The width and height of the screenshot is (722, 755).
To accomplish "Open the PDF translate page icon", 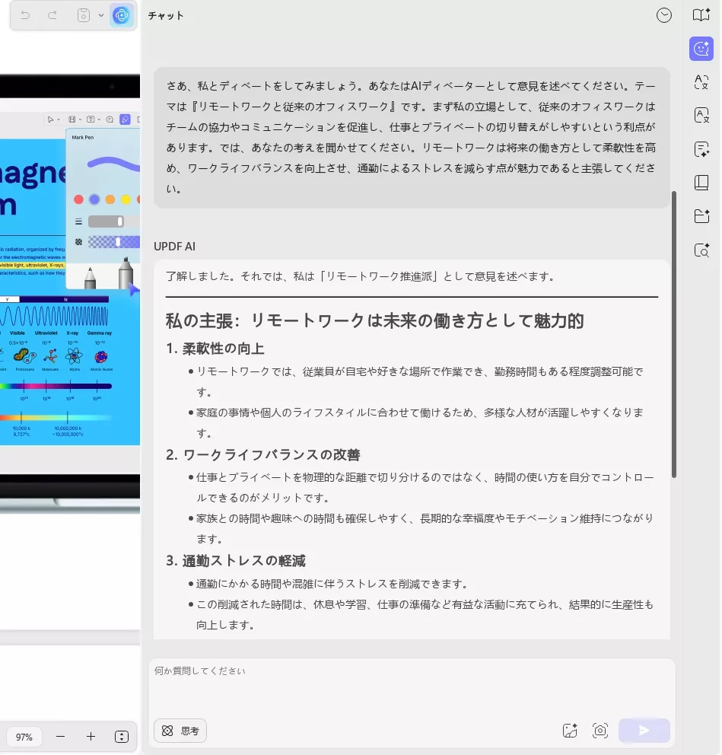I will pyautogui.click(x=701, y=115).
